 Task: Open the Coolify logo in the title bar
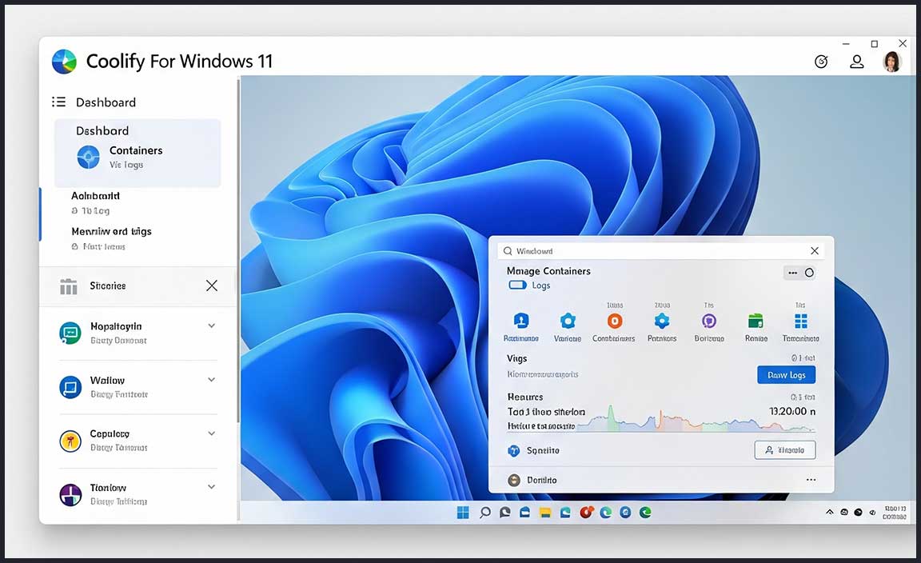tap(64, 61)
